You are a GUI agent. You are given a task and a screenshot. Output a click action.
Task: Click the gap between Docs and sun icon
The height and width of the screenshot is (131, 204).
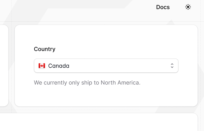tap(177, 7)
